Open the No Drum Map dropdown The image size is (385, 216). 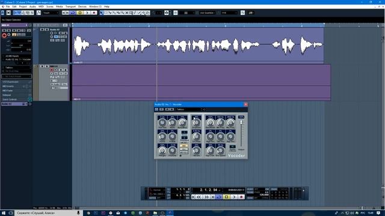pyautogui.click(x=16, y=71)
